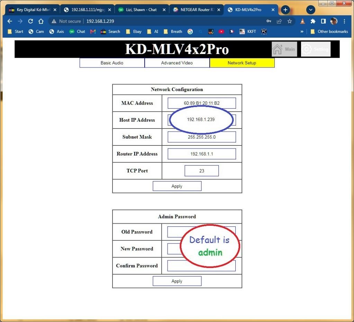Click the VLC cone extension icon
The image size is (354, 322).
tap(302, 21)
